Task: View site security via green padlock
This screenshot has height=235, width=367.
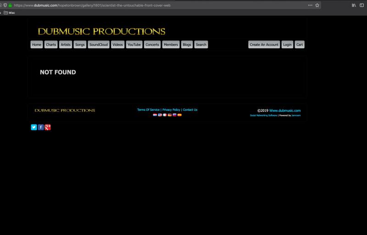Action: click(10, 5)
